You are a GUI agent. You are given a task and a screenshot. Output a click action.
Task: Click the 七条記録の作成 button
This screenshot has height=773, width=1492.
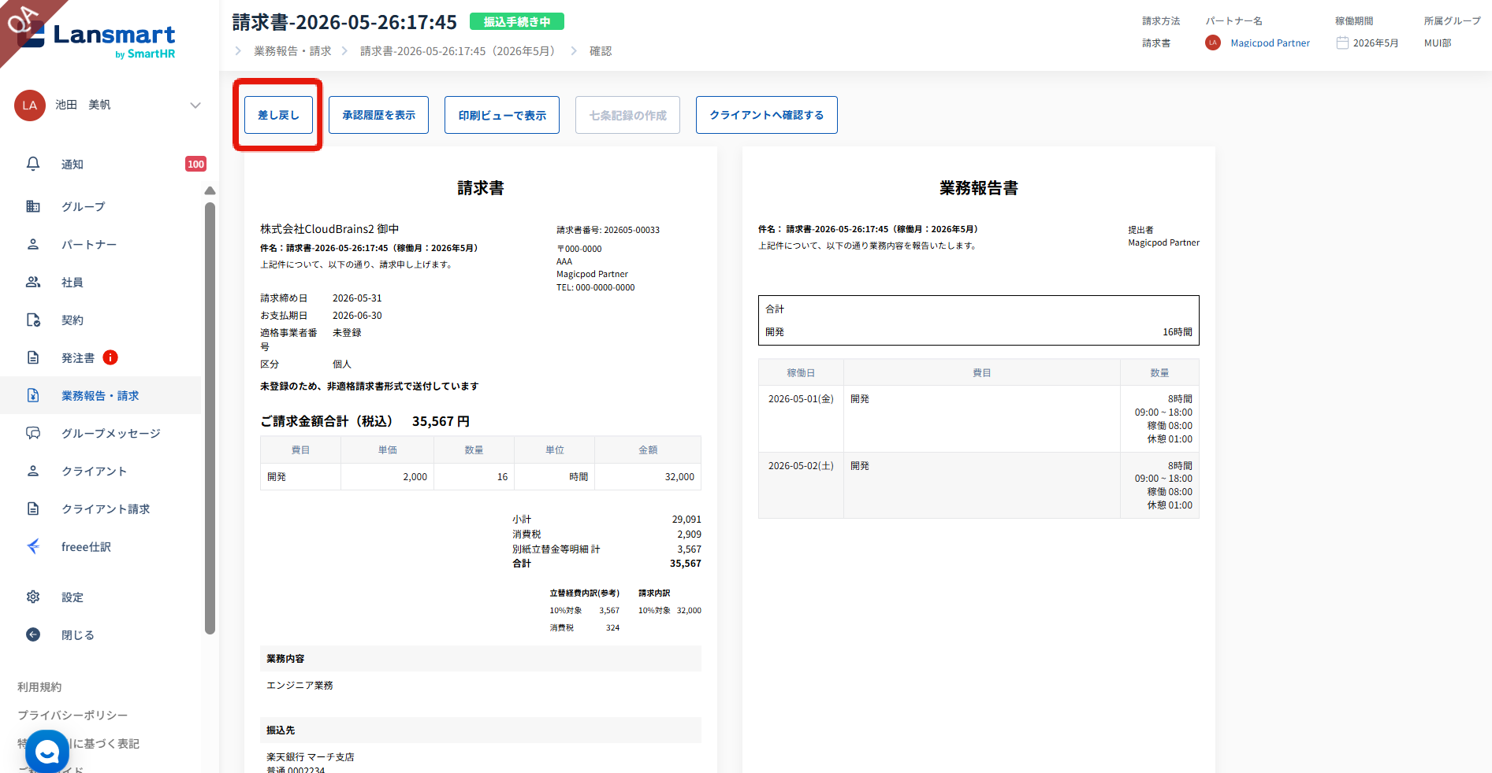coord(627,115)
